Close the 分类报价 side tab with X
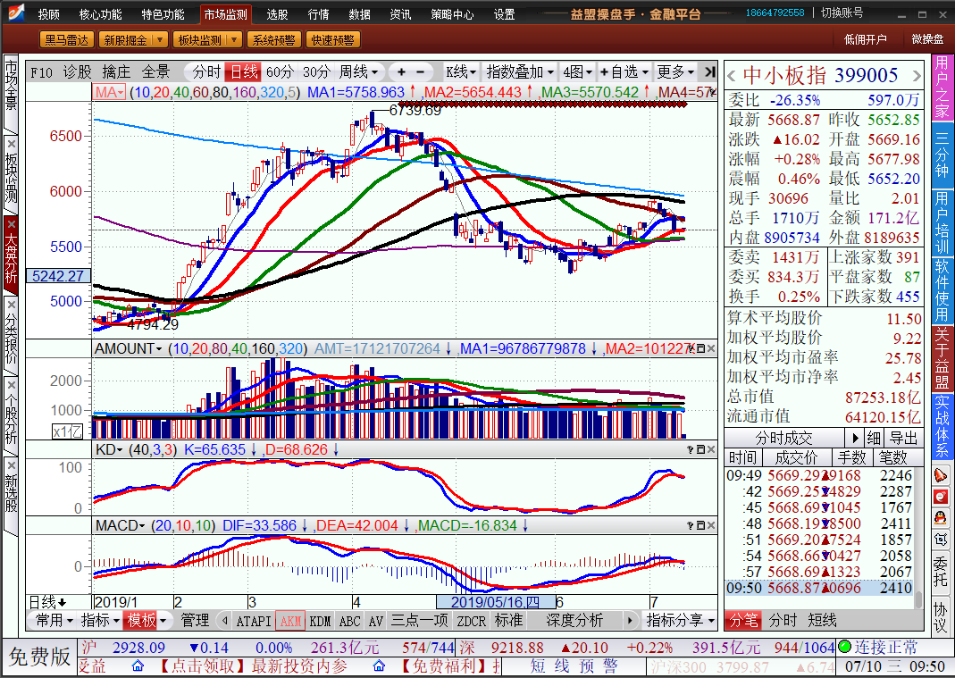This screenshot has height=678, width=955. pyautogui.click(x=11, y=304)
